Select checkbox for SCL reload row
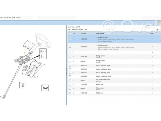161x121 pixels. [x=70, y=93]
